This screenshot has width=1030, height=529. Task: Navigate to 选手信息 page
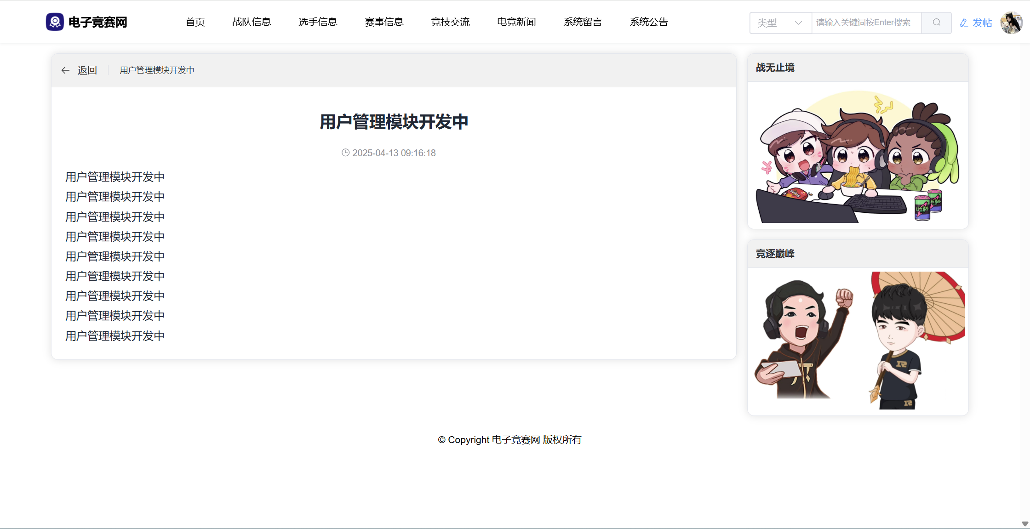point(318,22)
